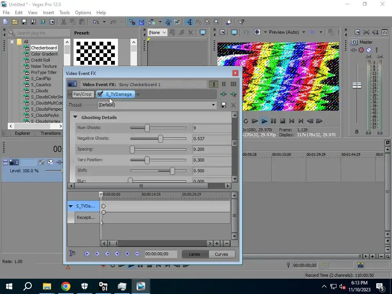Toggle the preview Overlays grid icon

[312, 32]
